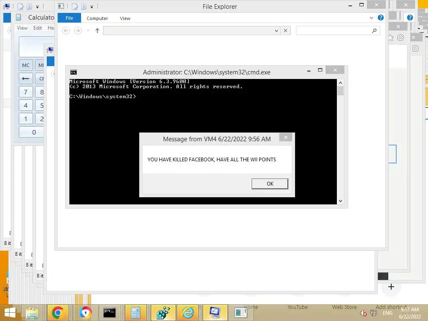
Task: Switch to Command Prompt on taskbar
Action: coord(110,313)
